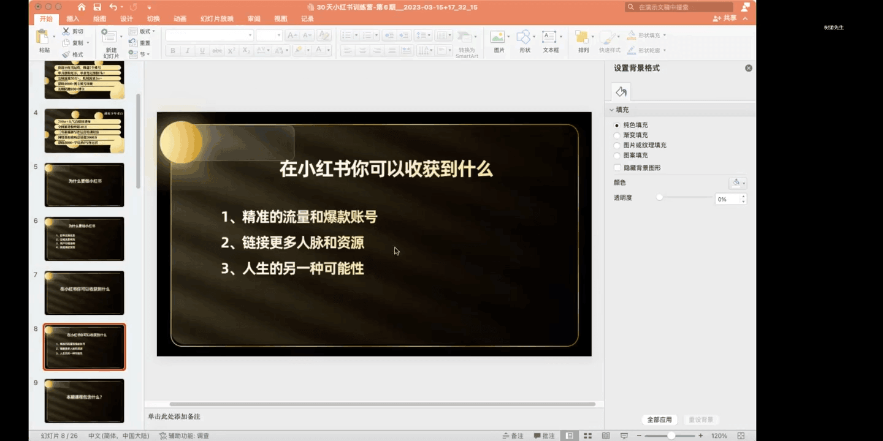Open the font size dropdown
The image size is (883, 441).
tap(278, 36)
